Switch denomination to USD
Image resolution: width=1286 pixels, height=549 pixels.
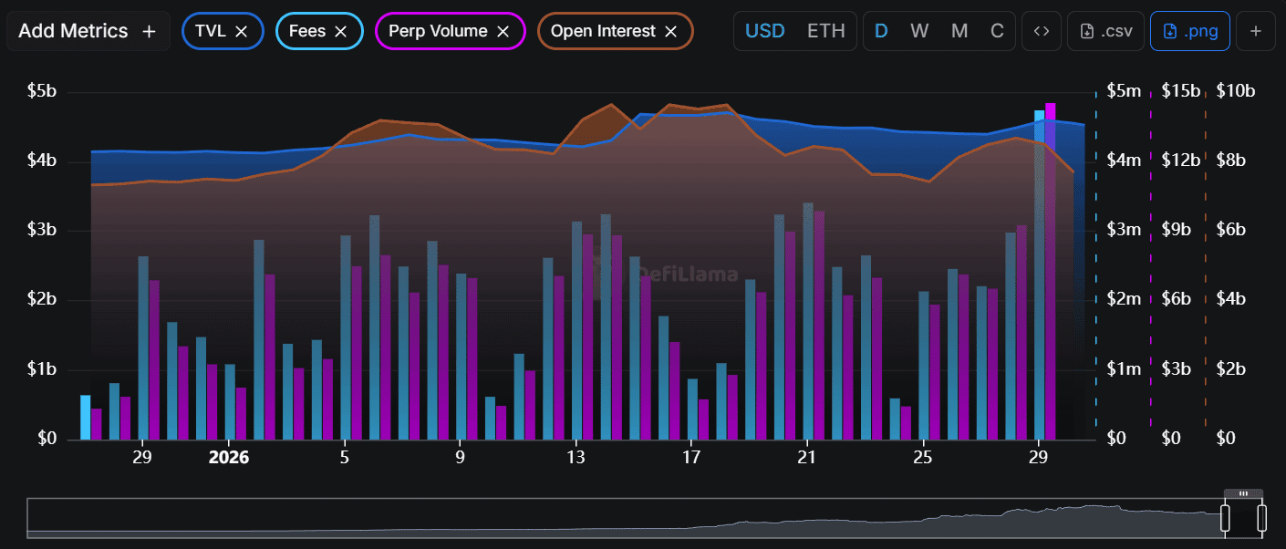pos(764,31)
